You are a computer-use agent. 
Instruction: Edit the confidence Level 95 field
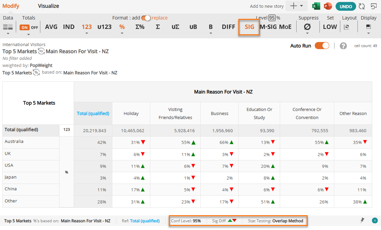tap(272, 18)
